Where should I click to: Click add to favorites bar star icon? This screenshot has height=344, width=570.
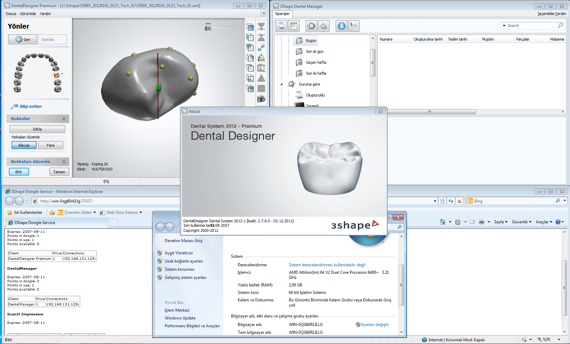pyautogui.click(x=52, y=212)
